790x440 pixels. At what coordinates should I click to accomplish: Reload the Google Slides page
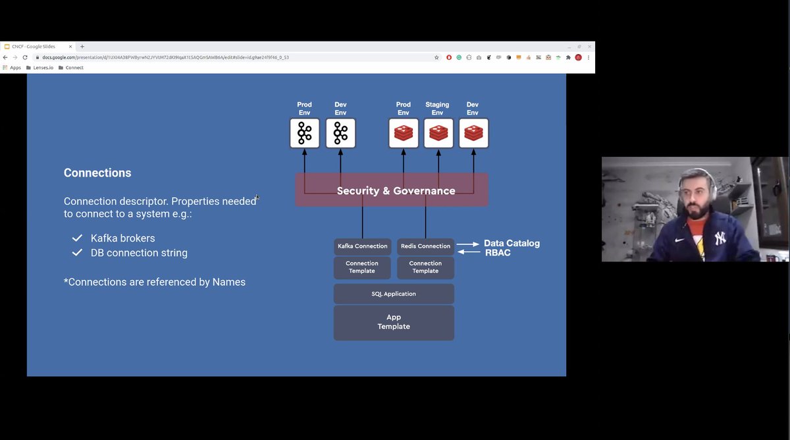point(25,57)
